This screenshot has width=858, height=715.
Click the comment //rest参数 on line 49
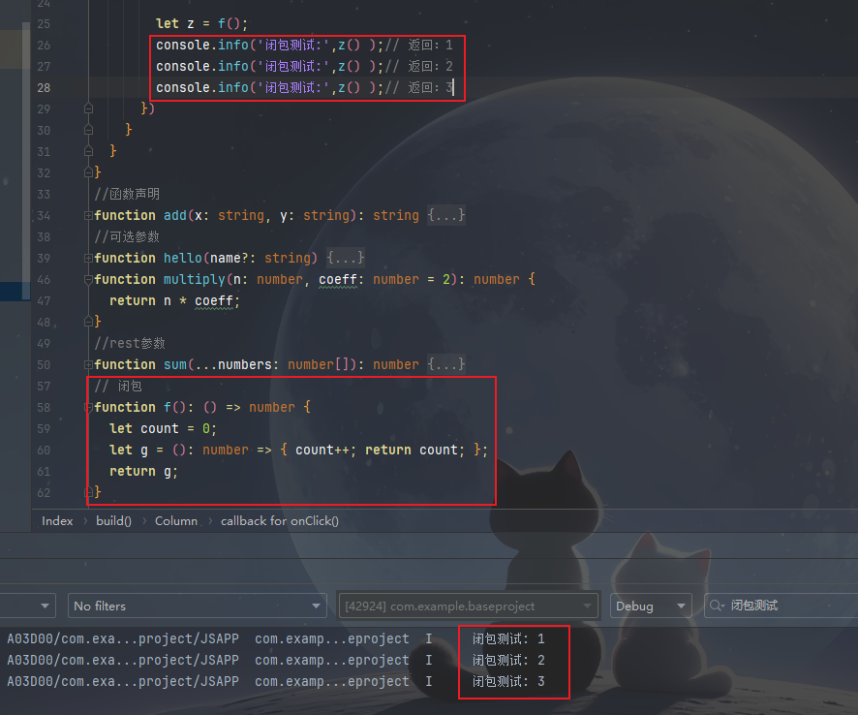tap(130, 343)
